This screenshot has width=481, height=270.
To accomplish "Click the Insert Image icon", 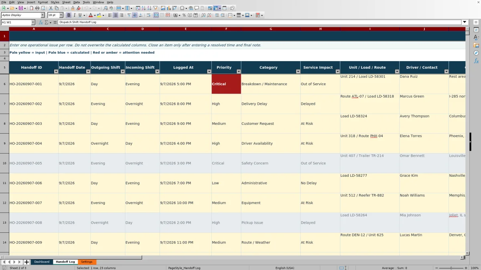I will point(163,8).
